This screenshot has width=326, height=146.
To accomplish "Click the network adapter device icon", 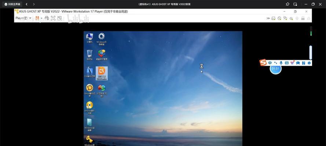I will (285, 18).
